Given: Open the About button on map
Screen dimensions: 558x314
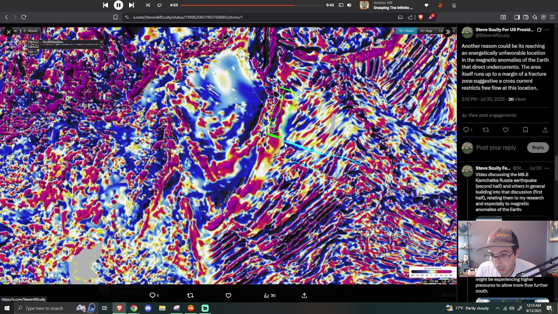Looking at the screenshot, I should point(31,31).
